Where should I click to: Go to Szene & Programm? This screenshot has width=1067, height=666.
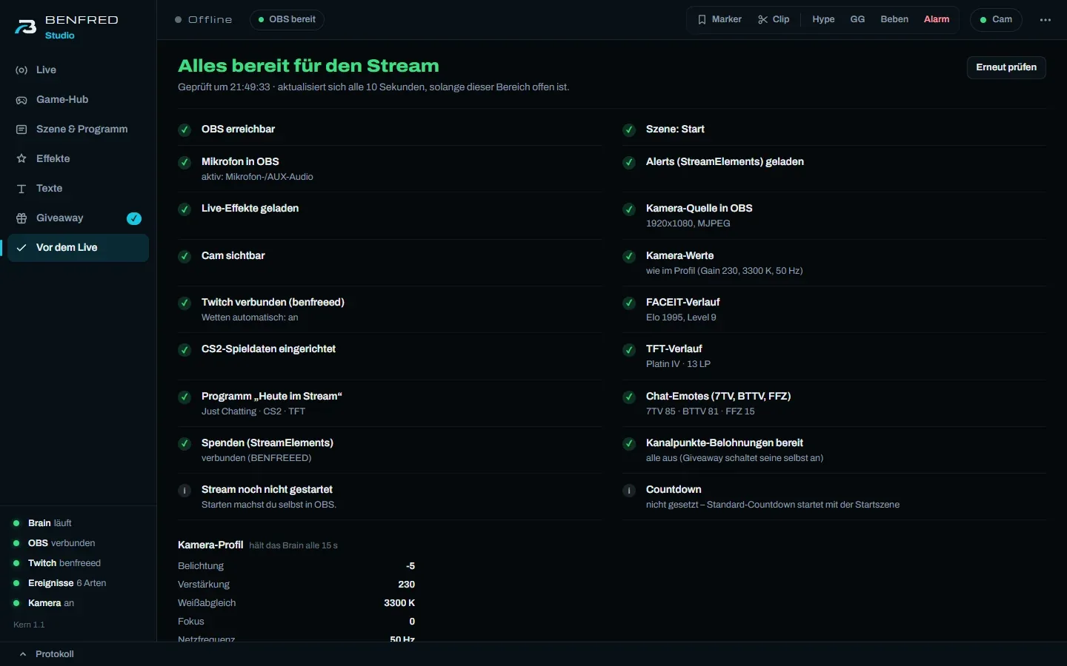78,129
